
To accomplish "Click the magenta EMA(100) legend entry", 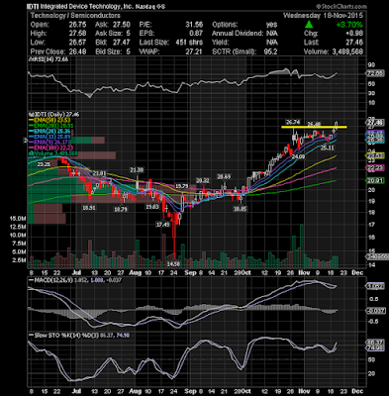I will click(51, 148).
